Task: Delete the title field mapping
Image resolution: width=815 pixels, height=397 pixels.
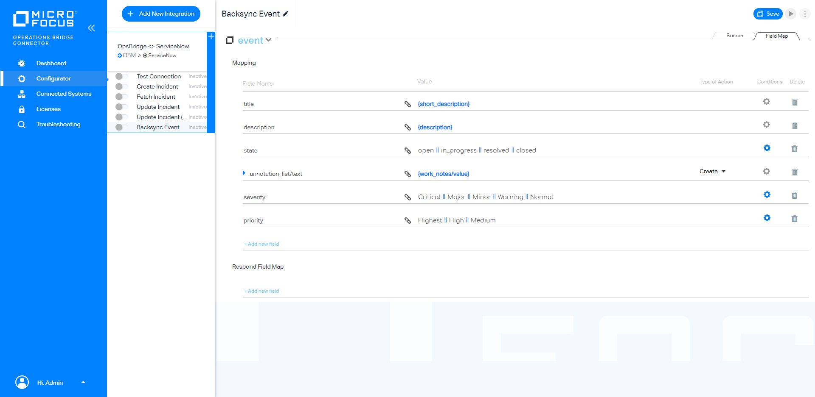Action: (795, 102)
